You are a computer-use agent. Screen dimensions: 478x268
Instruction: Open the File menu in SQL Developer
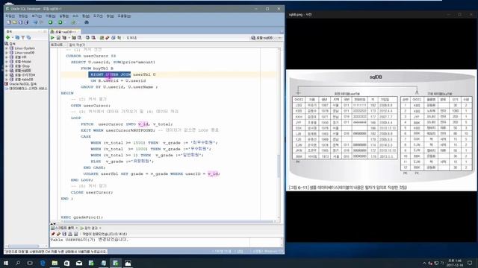(10, 16)
